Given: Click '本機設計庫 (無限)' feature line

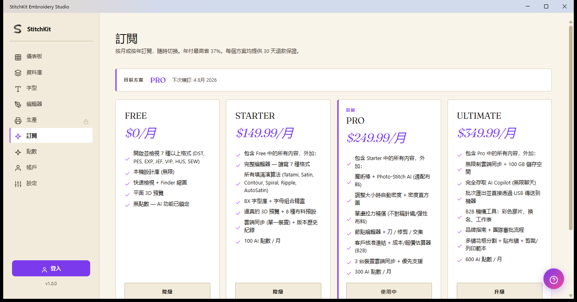Looking at the screenshot, I should (x=154, y=172).
